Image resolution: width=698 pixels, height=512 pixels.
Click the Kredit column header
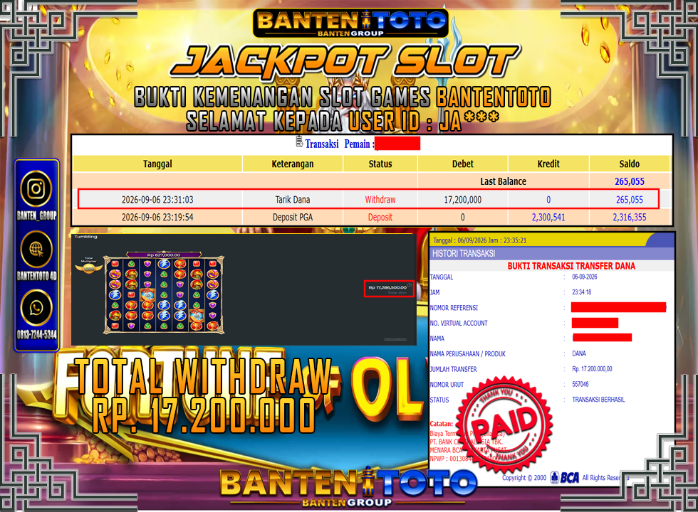(548, 164)
